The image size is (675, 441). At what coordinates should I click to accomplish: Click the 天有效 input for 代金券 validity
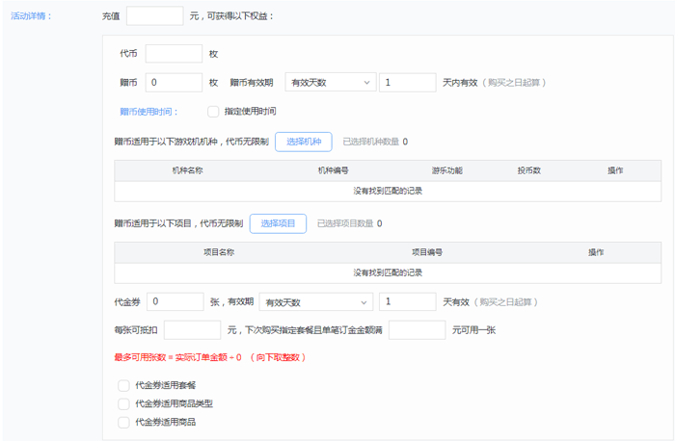(408, 301)
